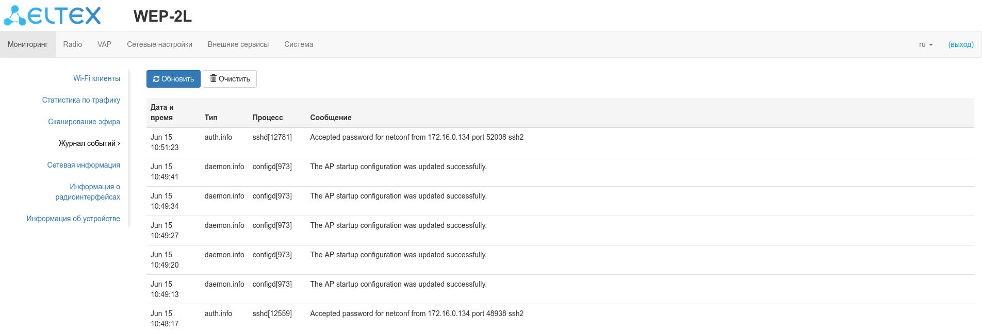
Task: Click the trash icon in Очистить button
Action: pos(213,78)
